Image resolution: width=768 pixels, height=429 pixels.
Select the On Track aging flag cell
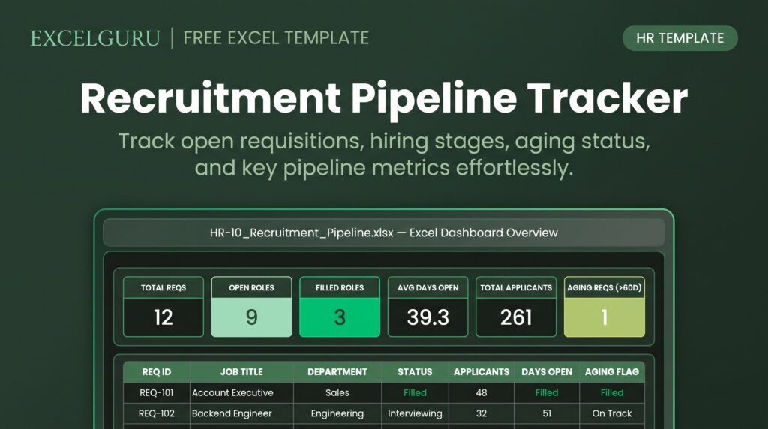click(x=612, y=413)
